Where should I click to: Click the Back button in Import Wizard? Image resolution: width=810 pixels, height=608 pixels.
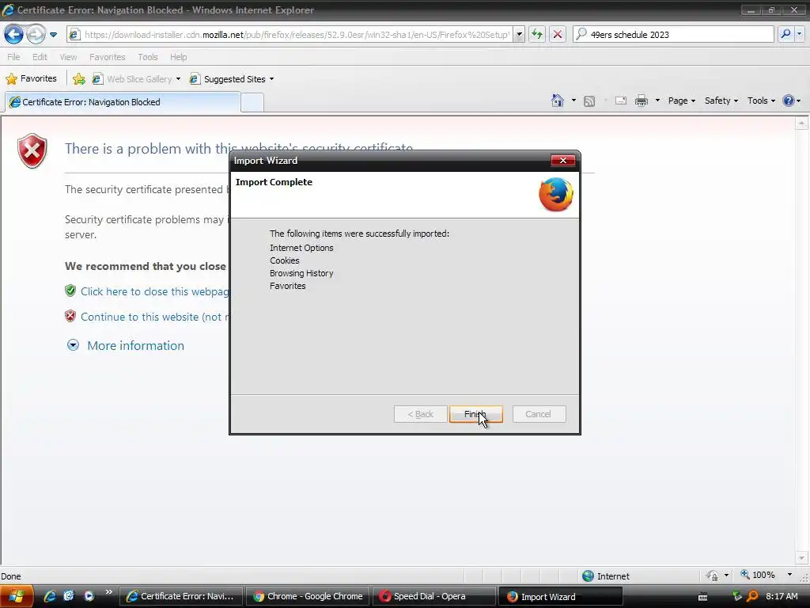pos(421,414)
